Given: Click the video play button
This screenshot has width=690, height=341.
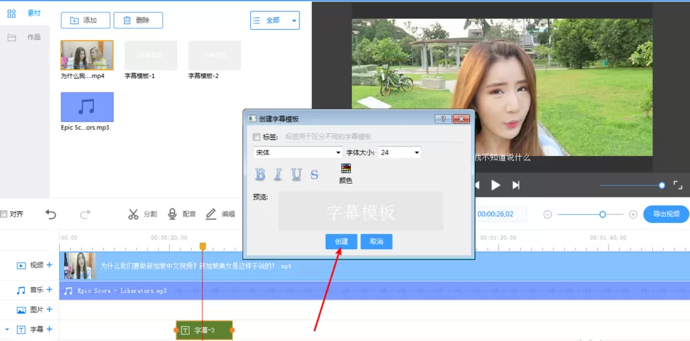Looking at the screenshot, I should 496,185.
